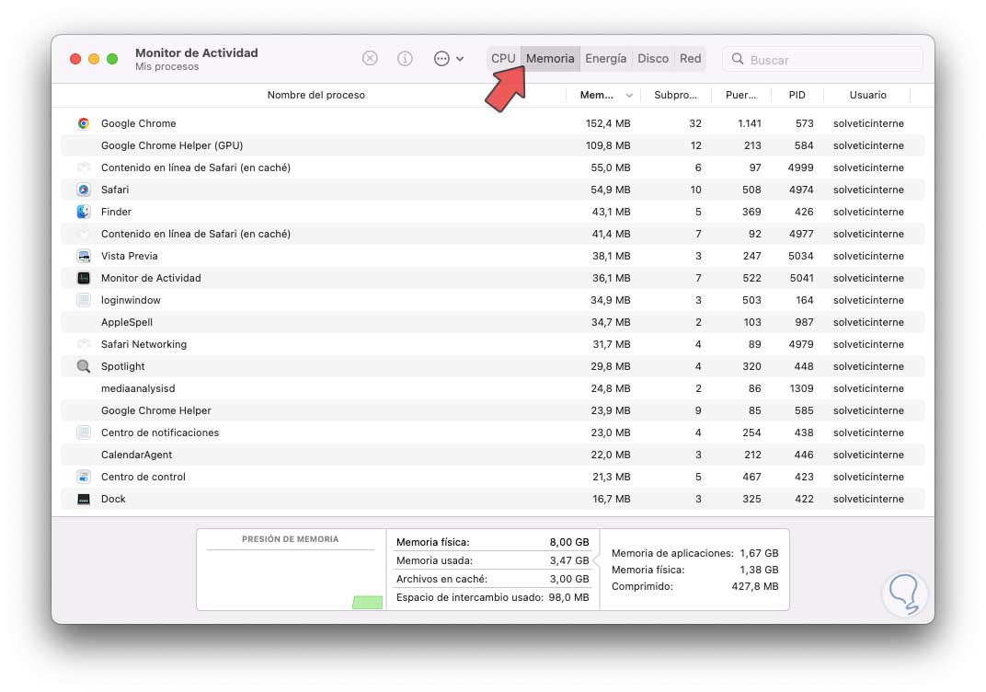Click the Monitor de Actividad row icon
This screenshot has height=692, width=986.
coord(83,278)
